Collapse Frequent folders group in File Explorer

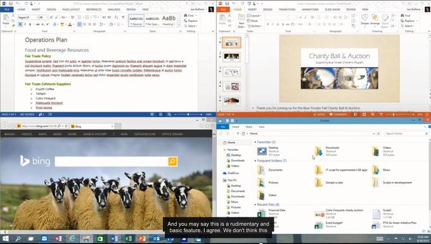(x=255, y=161)
